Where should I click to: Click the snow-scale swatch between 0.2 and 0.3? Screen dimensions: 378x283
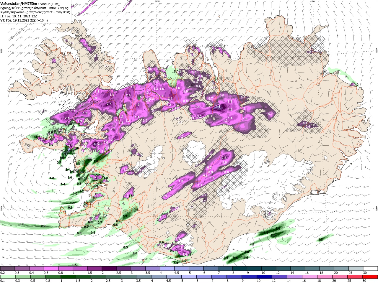point(7,269)
